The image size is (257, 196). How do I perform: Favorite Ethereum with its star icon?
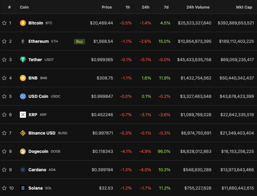click(x=4, y=41)
